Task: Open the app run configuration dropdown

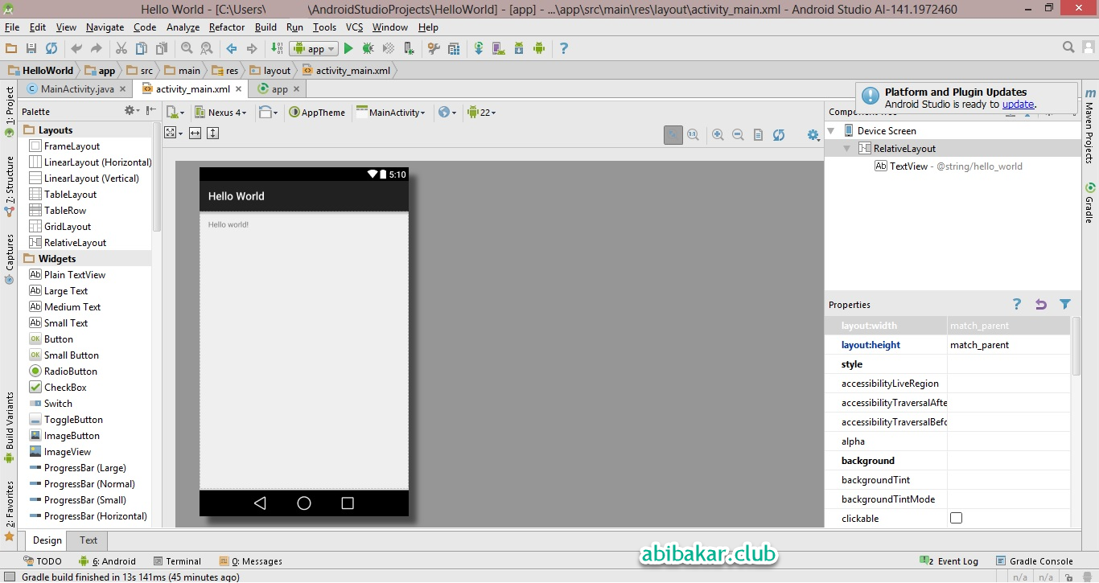Action: (x=315, y=49)
